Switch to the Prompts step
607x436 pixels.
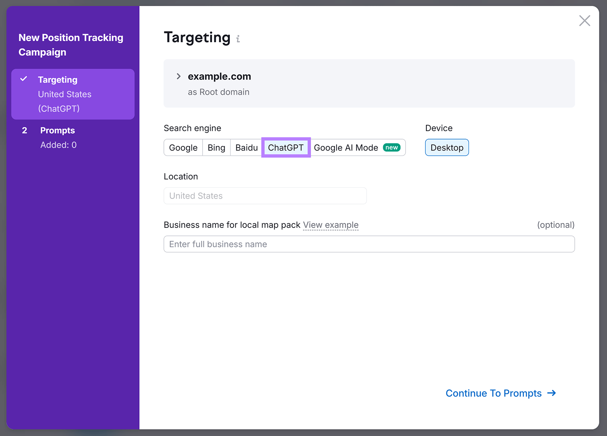point(57,130)
